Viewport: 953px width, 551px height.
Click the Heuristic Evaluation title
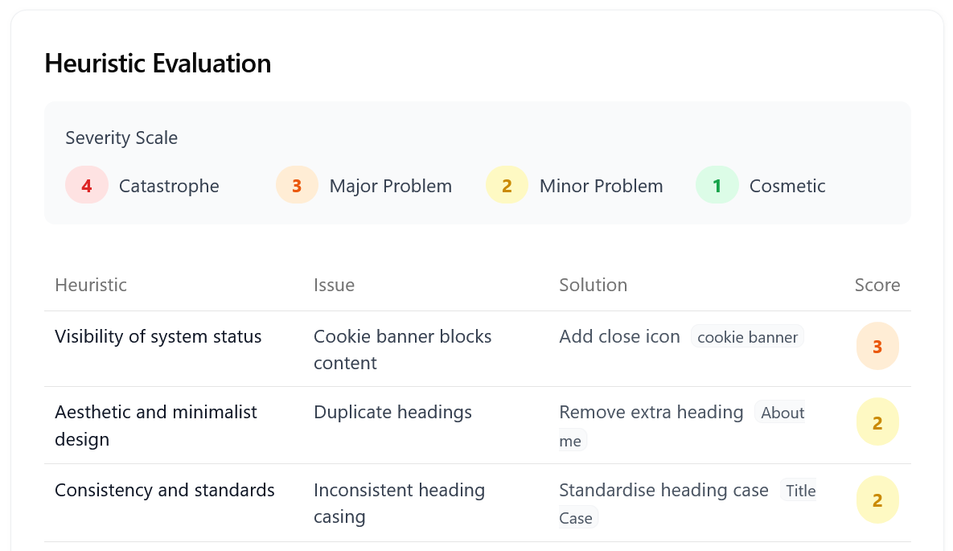click(x=158, y=63)
